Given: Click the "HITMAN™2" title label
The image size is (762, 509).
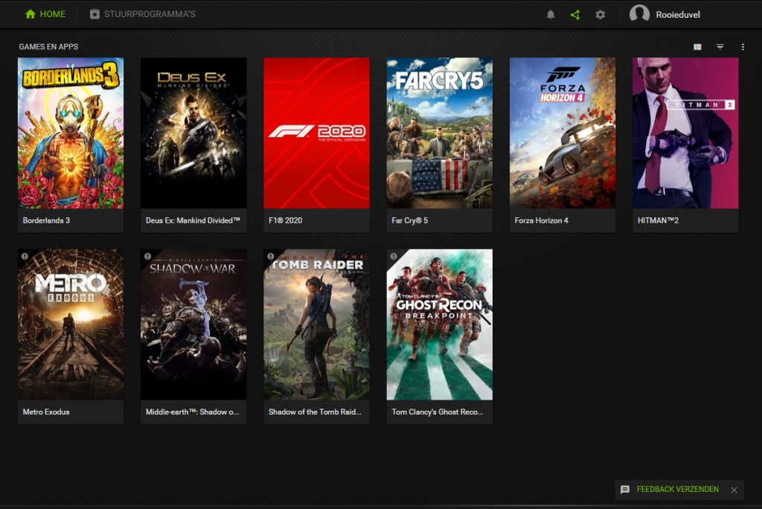Looking at the screenshot, I should click(x=658, y=220).
